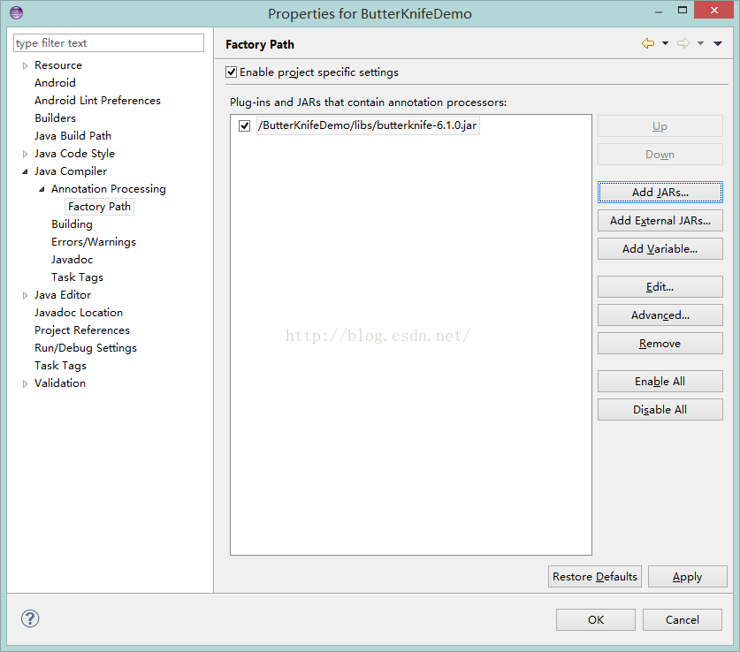Click the Enable All button
Screen dimensions: 740x652
pyautogui.click(x=660, y=382)
